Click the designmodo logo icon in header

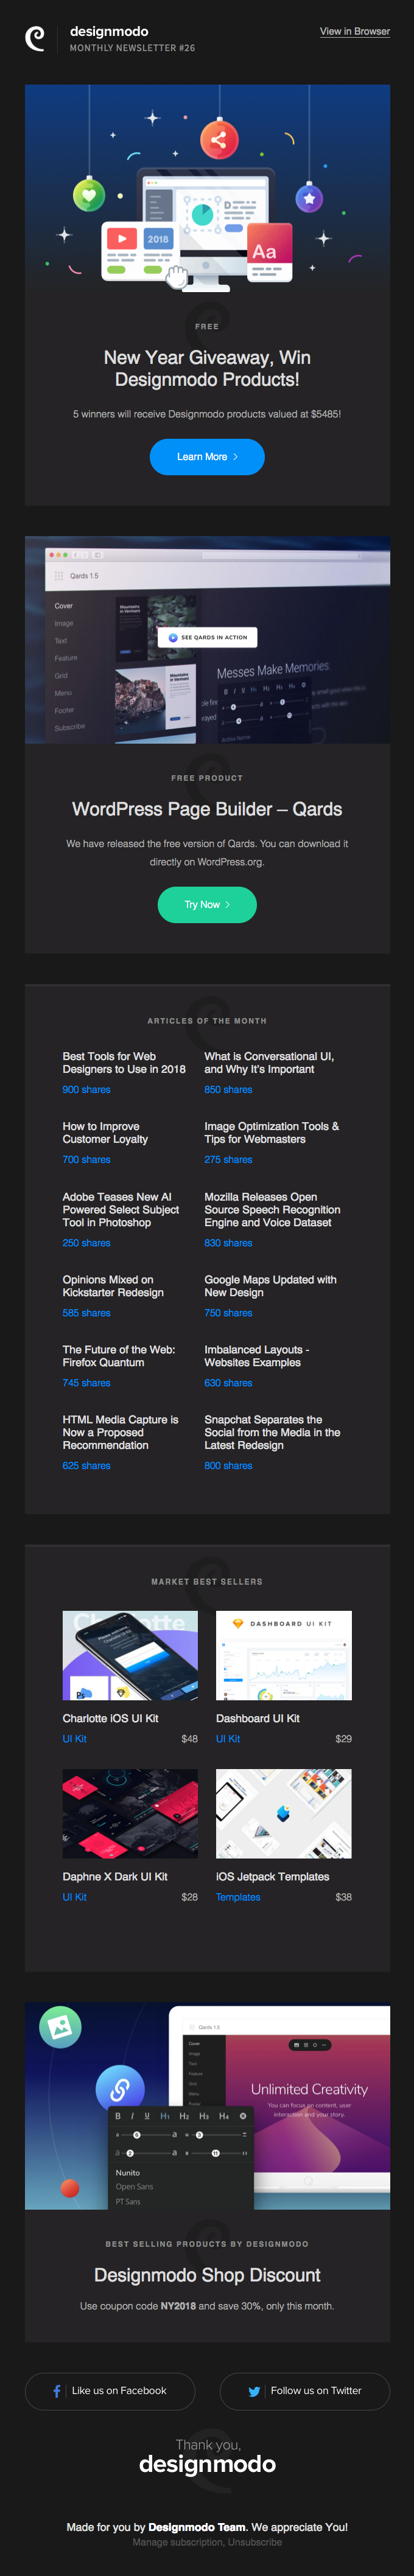(x=35, y=39)
